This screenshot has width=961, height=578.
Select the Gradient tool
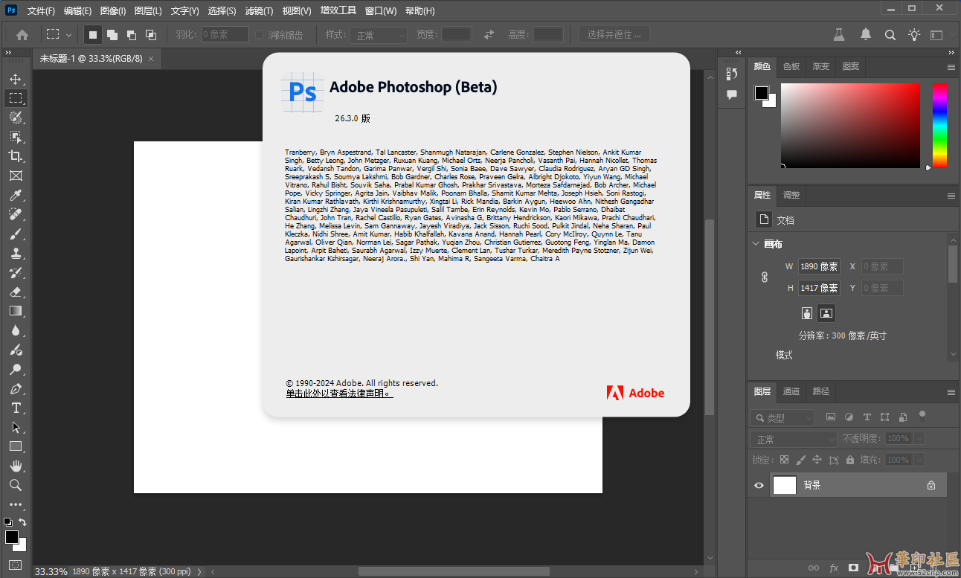tap(16, 311)
